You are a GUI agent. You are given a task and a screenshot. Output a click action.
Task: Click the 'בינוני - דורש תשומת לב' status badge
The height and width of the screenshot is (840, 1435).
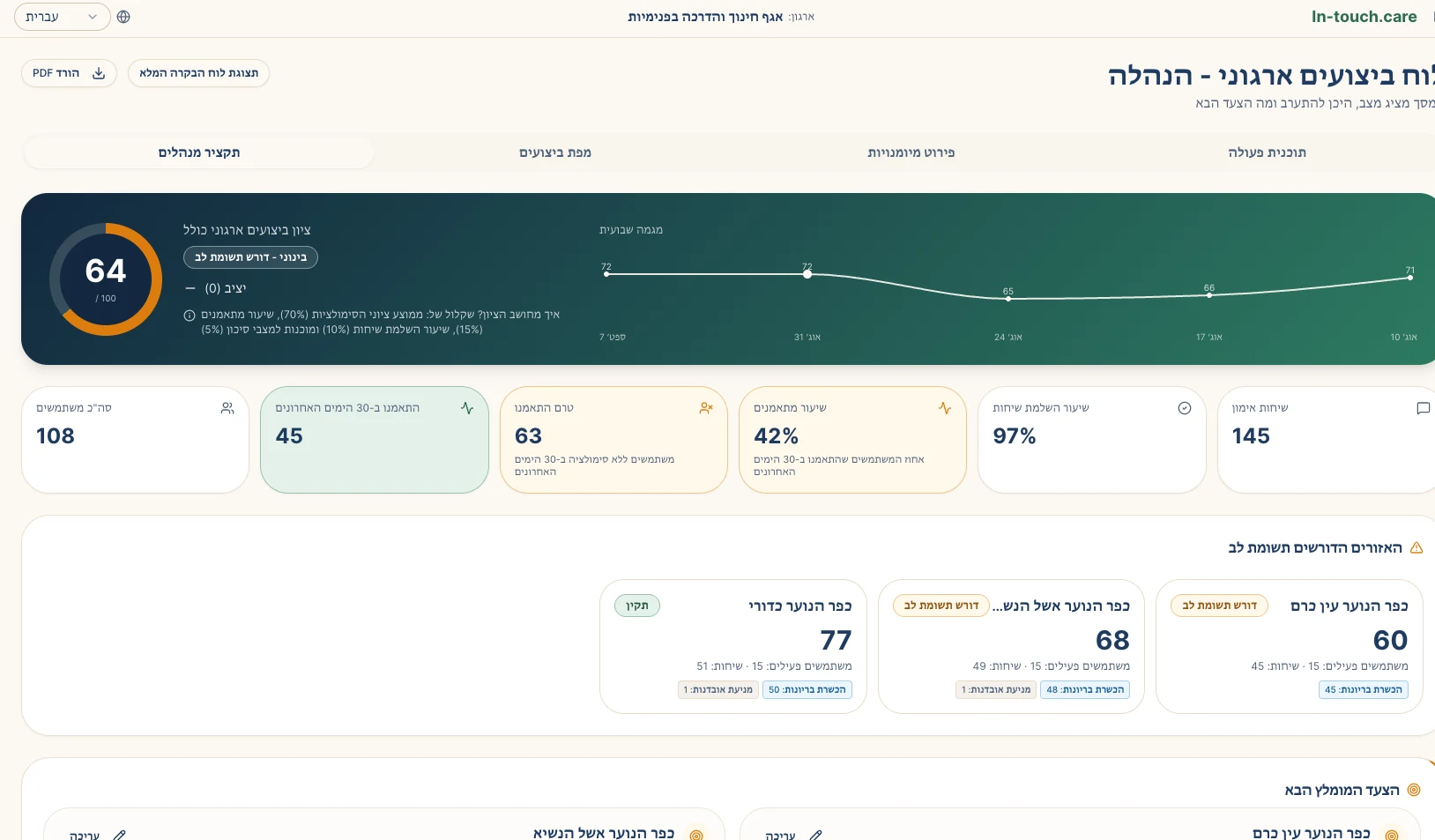coord(250,257)
